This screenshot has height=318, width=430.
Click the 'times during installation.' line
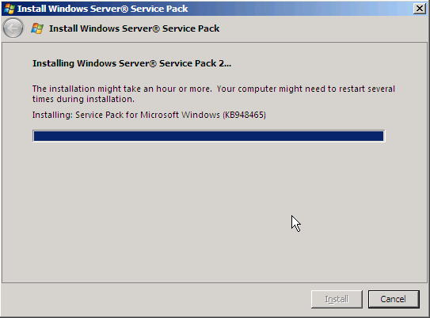pyautogui.click(x=83, y=99)
